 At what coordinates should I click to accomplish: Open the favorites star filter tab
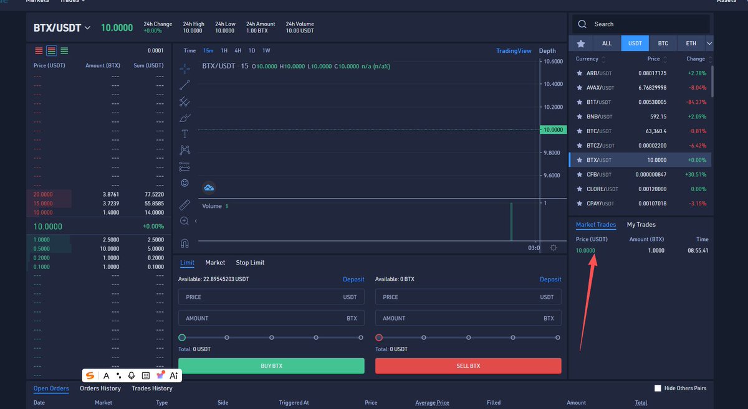(x=581, y=44)
